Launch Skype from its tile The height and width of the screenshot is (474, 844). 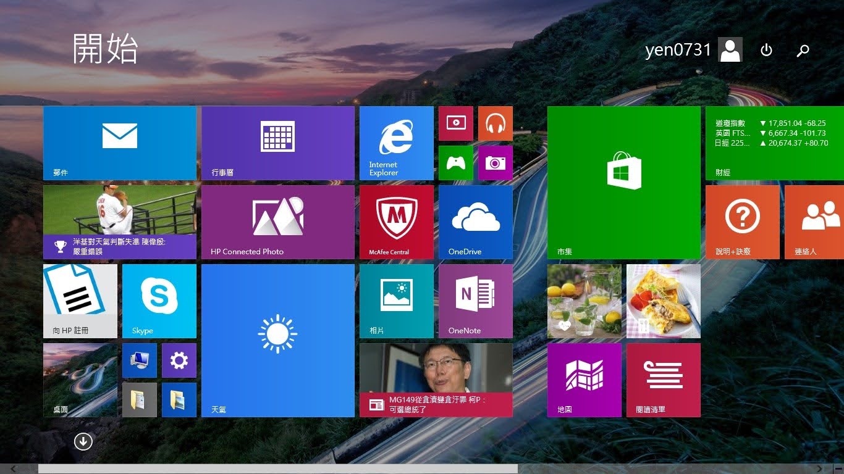(159, 301)
